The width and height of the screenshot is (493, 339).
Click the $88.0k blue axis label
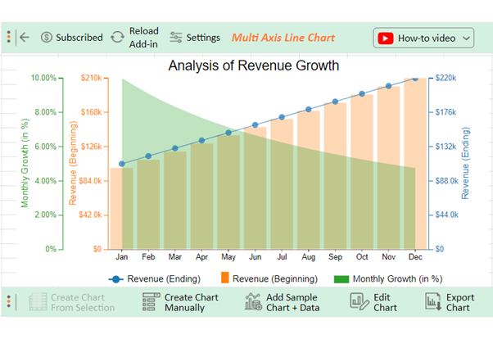tap(447, 181)
